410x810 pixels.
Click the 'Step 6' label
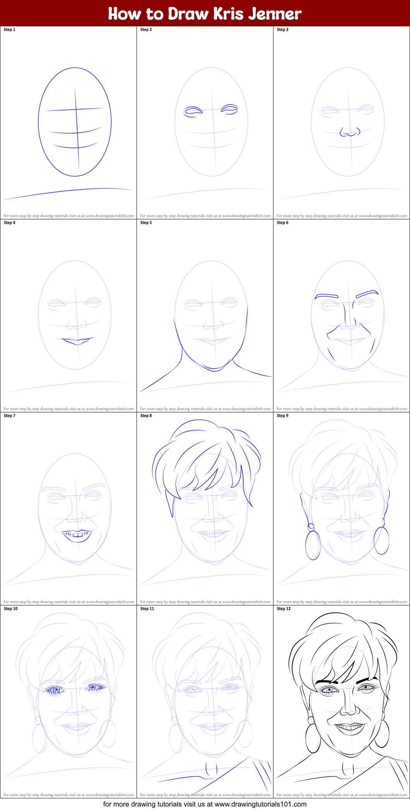point(283,222)
